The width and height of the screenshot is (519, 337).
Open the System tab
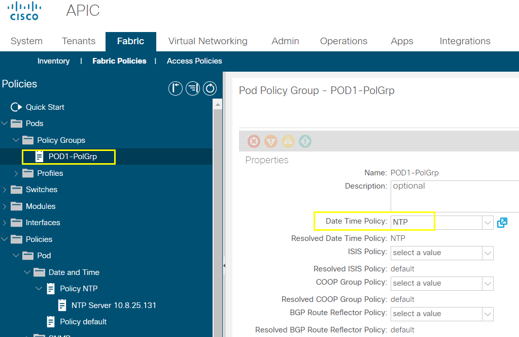[x=26, y=41]
